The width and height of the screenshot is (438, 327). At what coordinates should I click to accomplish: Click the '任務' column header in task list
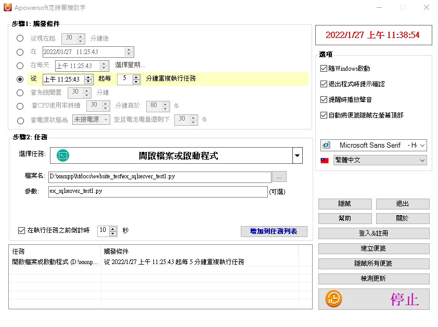pos(55,251)
